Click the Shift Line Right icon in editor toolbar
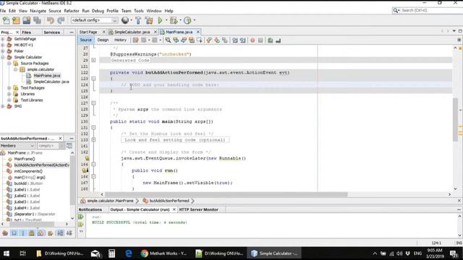The width and height of the screenshot is (463, 260). pyautogui.click(x=243, y=40)
